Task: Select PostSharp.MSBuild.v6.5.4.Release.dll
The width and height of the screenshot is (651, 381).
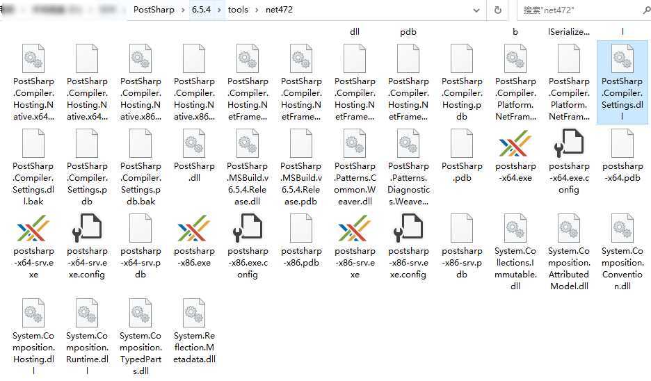Action: tap(248, 168)
